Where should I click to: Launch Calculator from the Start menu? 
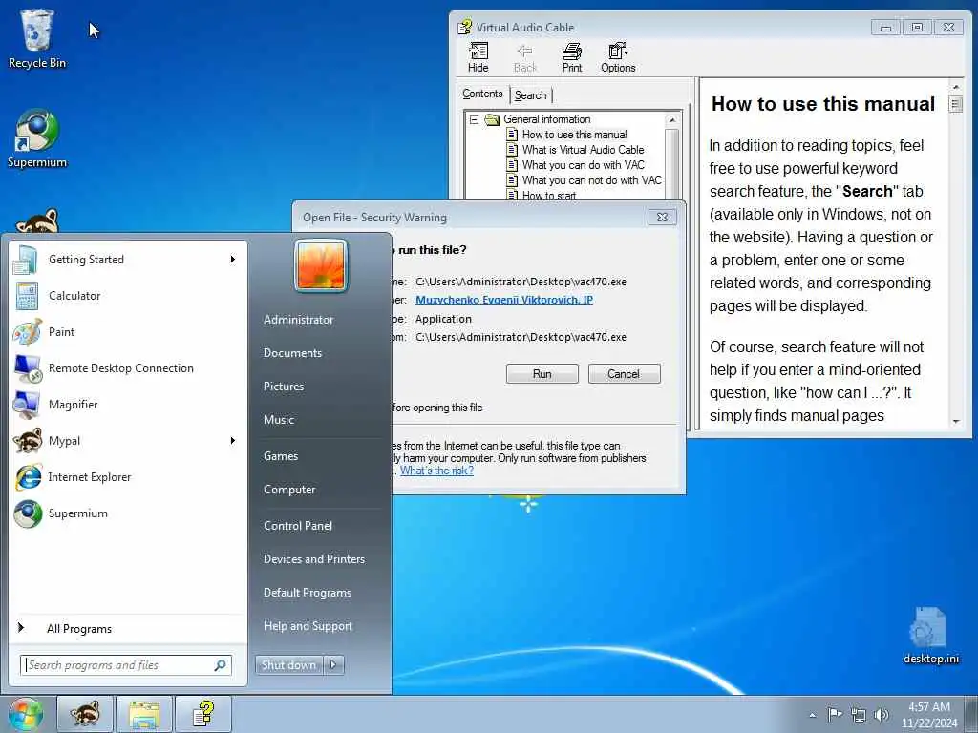[x=128, y=296]
